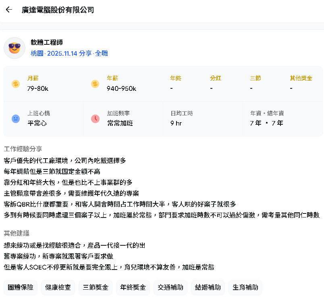Go back using the arrow icon
This screenshot has height=301, width=324.
pos(9,10)
